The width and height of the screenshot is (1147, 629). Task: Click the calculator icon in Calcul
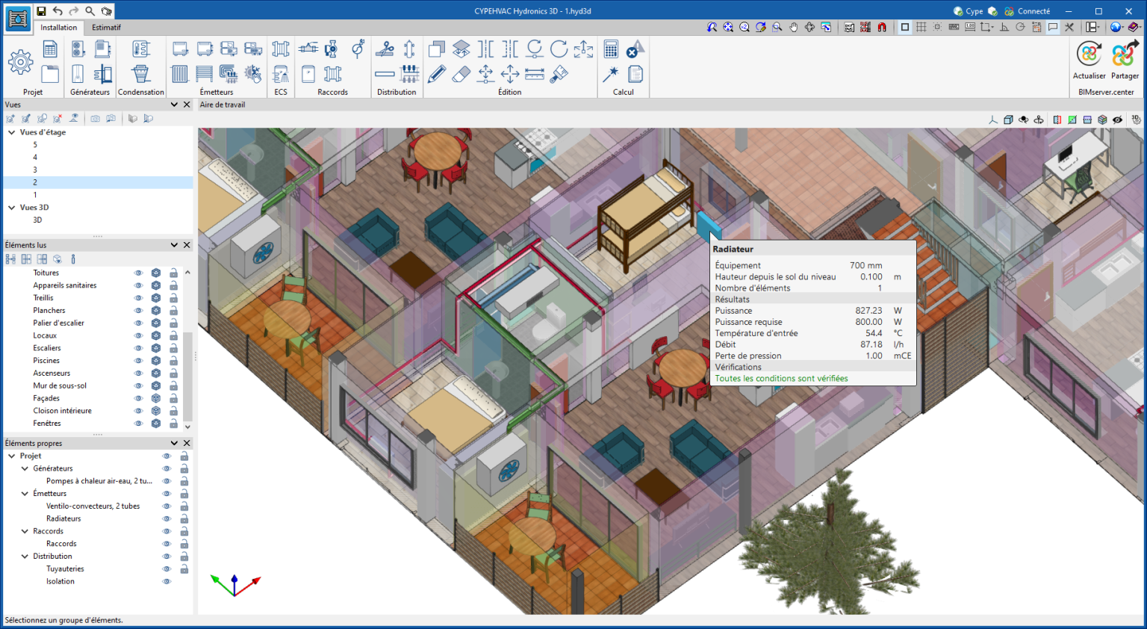click(611, 49)
